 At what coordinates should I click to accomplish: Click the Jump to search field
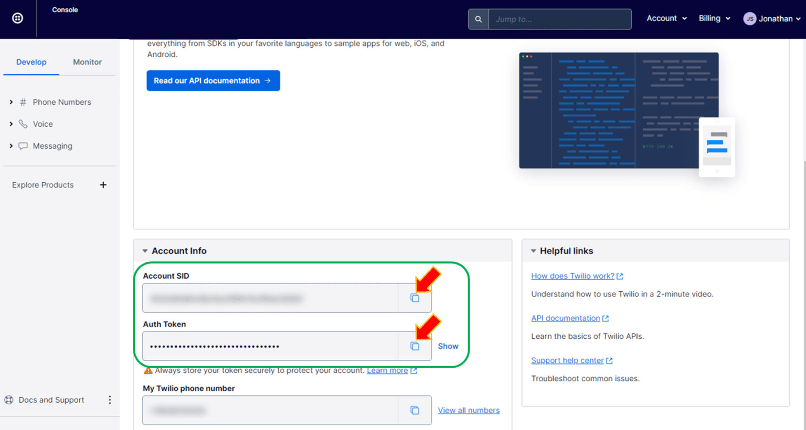(x=560, y=19)
